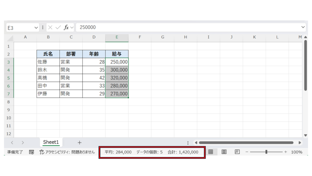Click the Select All corner triangle
The image size is (312, 176).
[10, 38]
